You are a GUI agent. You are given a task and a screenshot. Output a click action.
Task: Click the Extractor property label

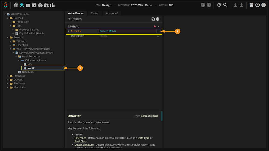click(x=76, y=31)
